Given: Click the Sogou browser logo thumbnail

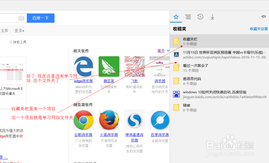Looking at the screenshot, I should click(x=134, y=120).
